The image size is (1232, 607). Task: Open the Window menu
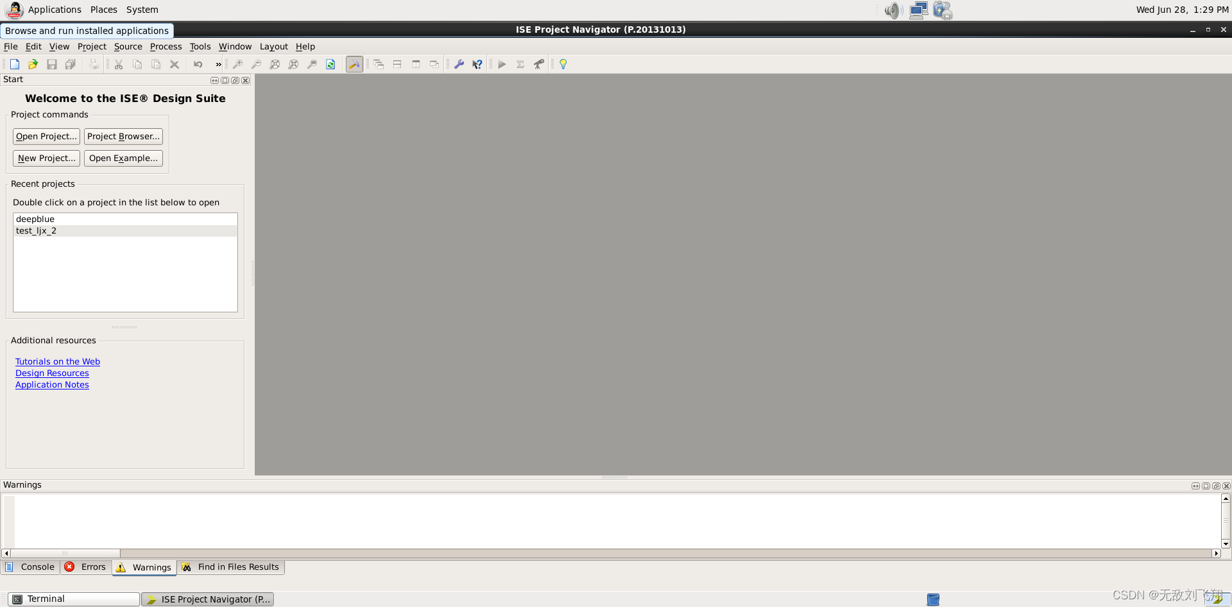235,46
